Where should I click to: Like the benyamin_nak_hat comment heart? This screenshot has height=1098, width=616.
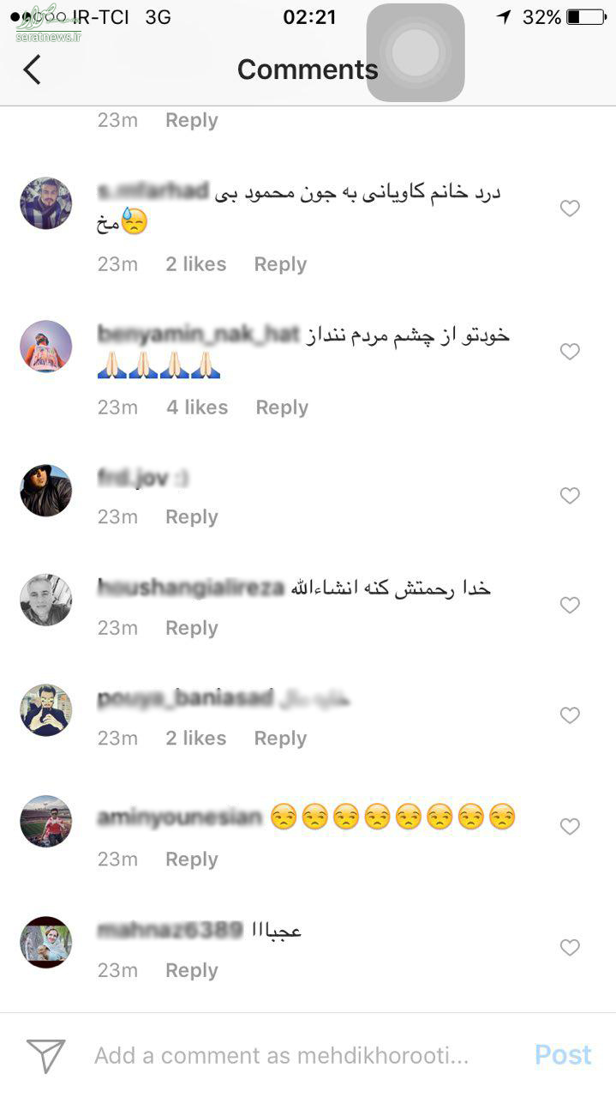pyautogui.click(x=570, y=352)
